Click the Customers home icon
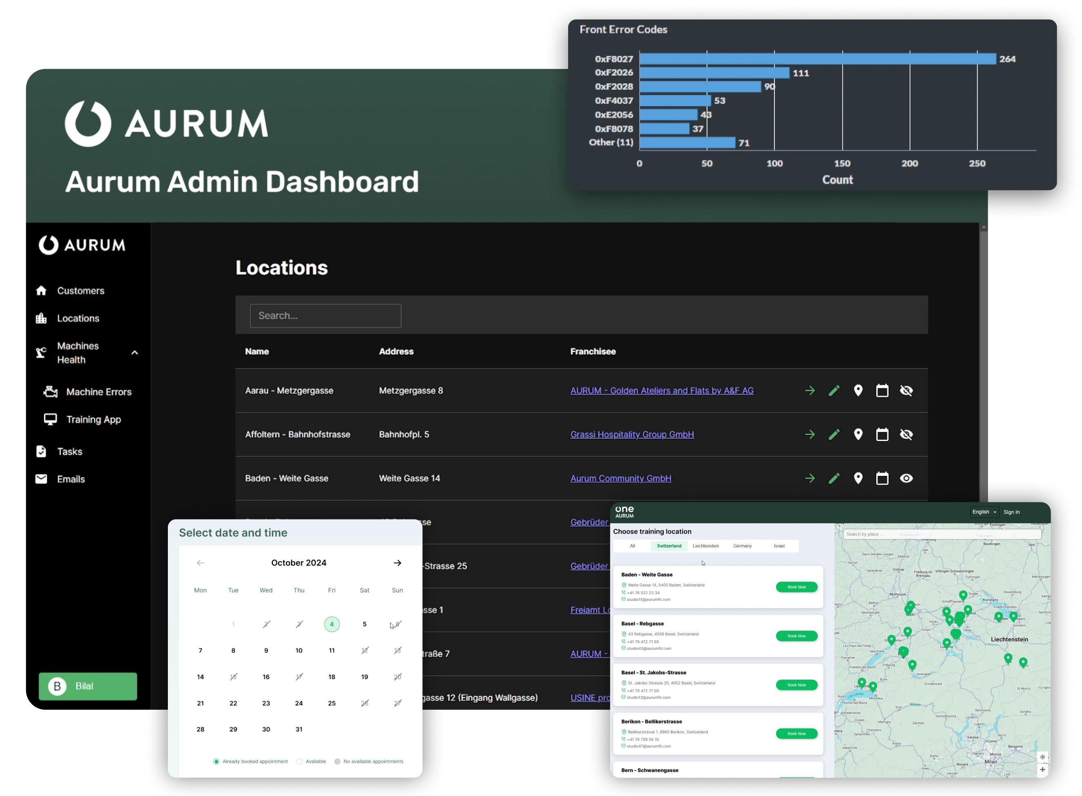This screenshot has height=796, width=1082. click(41, 290)
